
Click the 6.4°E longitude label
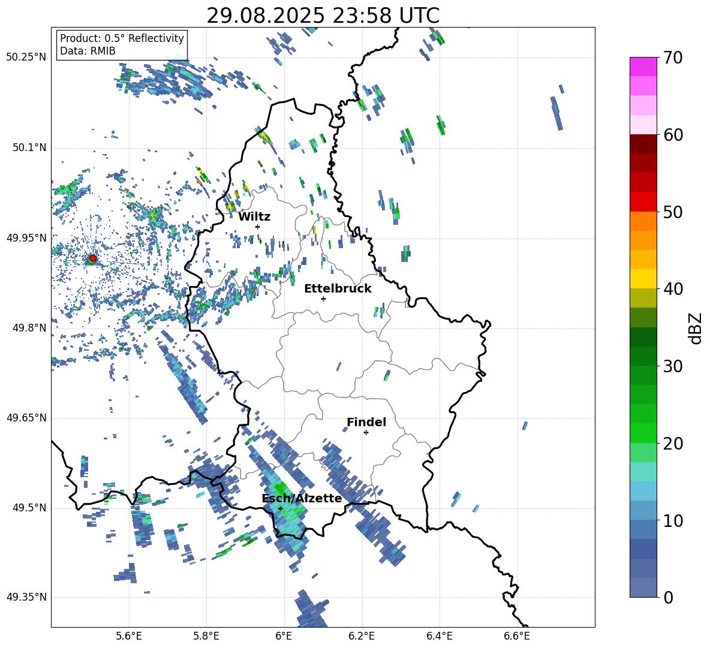pyautogui.click(x=439, y=636)
